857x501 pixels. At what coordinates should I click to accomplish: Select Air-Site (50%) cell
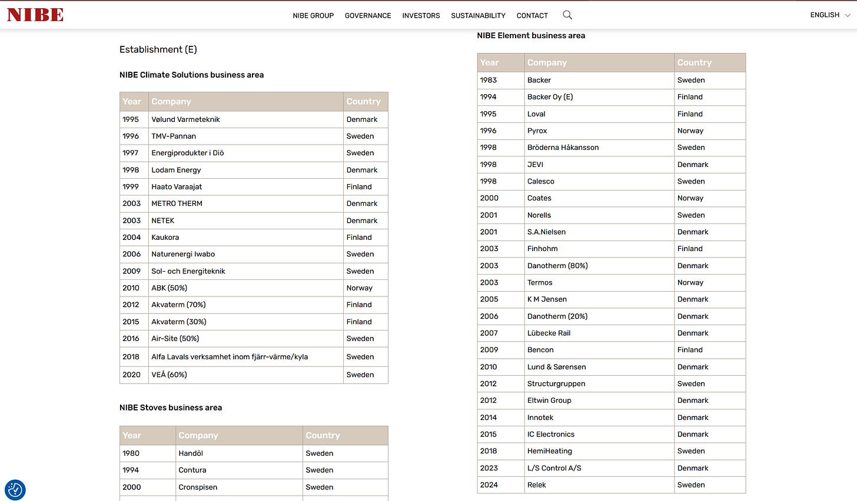click(245, 338)
